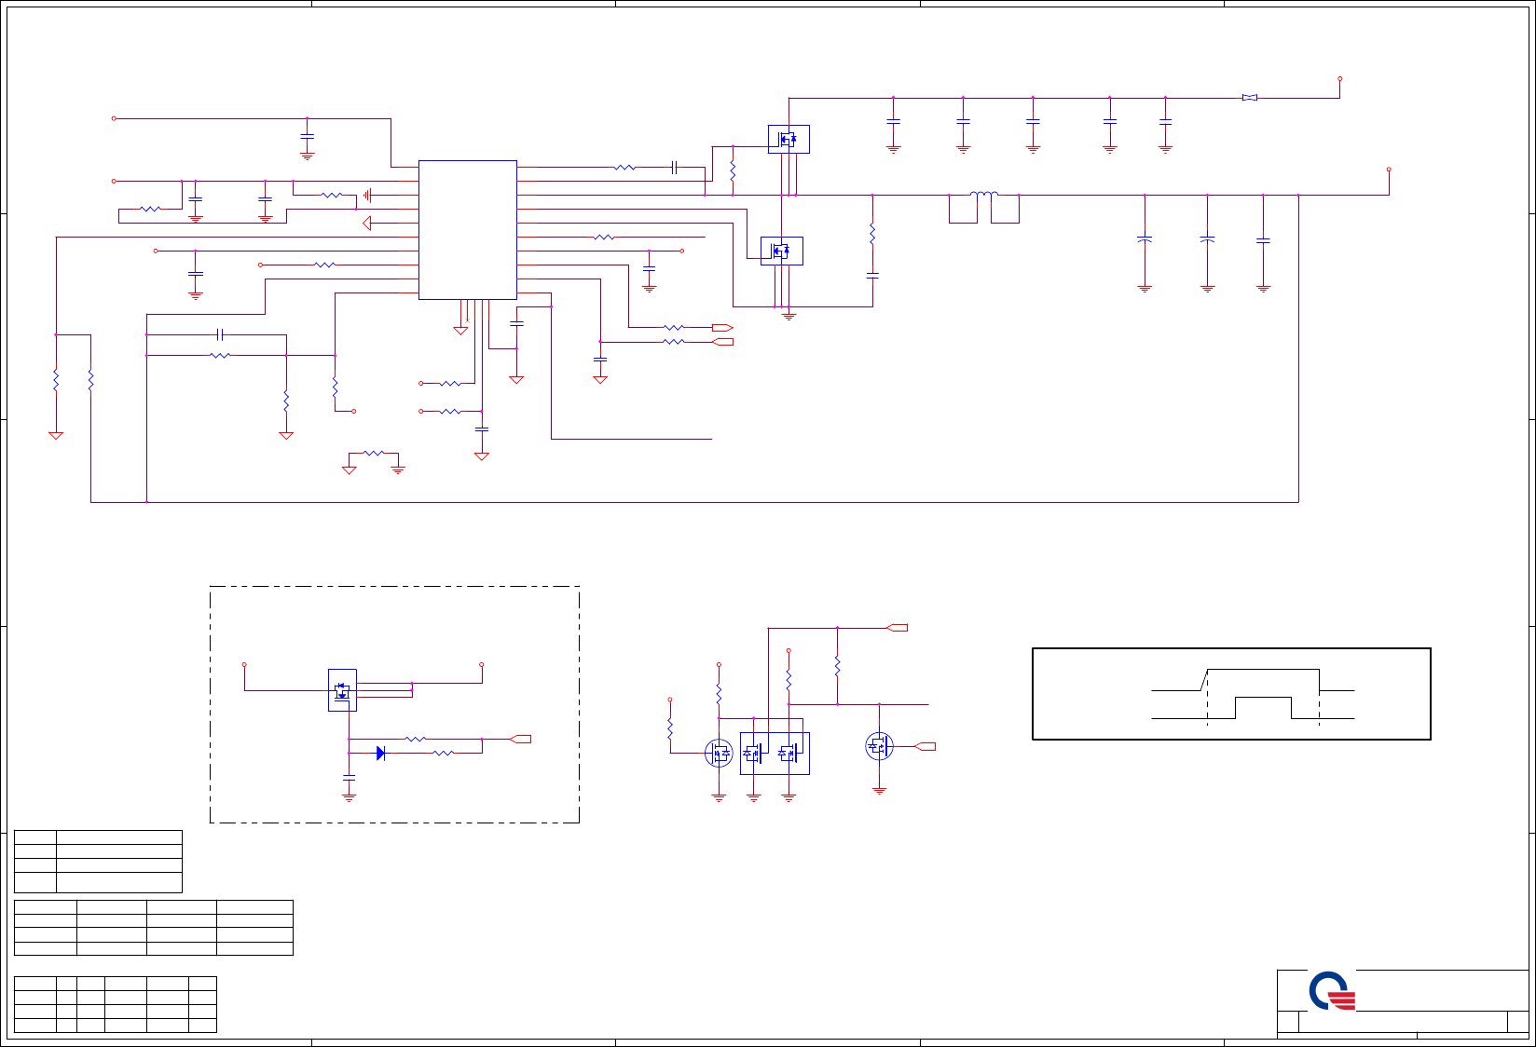Click the off-page port atop the dual-MOSFET circuit
This screenshot has width=1536, height=1047.
(x=897, y=628)
